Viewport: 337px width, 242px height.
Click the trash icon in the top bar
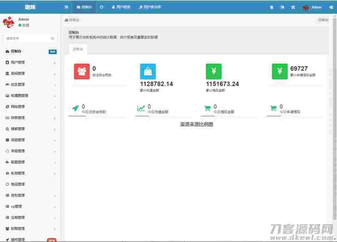[272, 7]
